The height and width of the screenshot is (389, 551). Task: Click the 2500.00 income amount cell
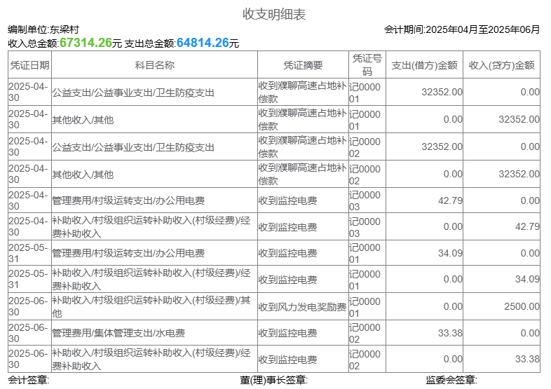pyautogui.click(x=522, y=306)
